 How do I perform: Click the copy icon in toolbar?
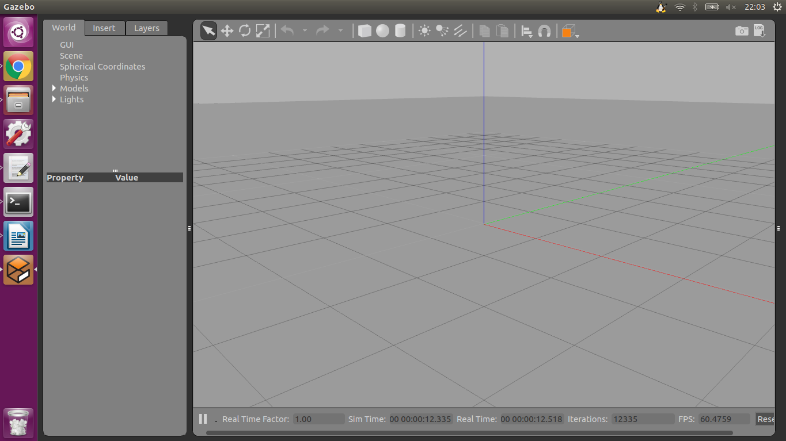(485, 30)
